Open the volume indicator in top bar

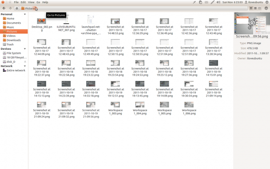coord(218,2)
